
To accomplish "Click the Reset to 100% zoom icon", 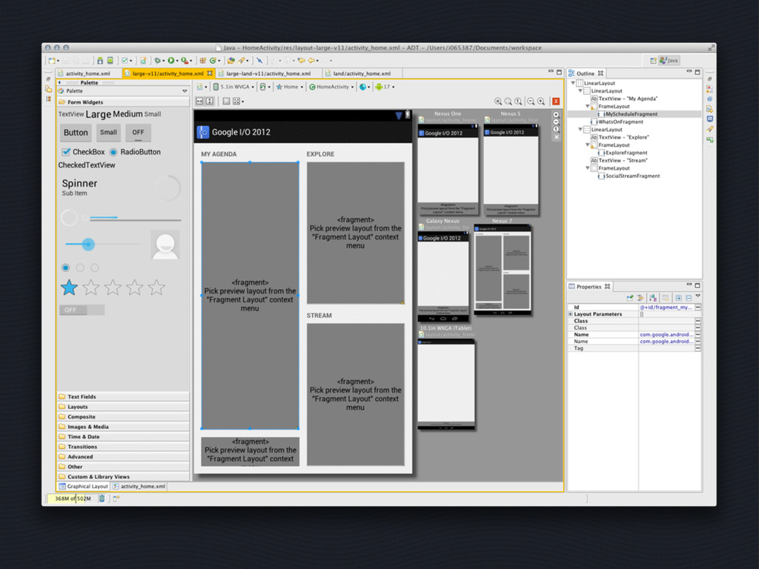I will tap(518, 101).
